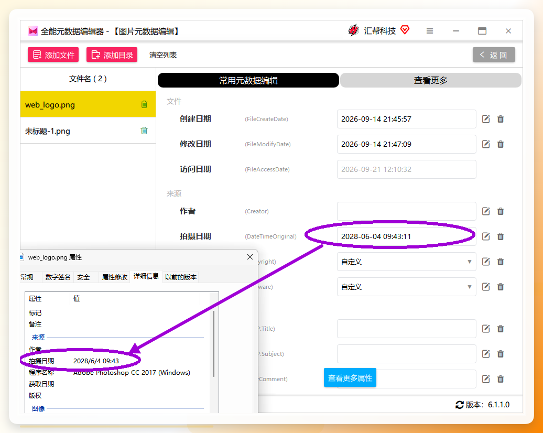The width and height of the screenshot is (543, 433).
Task: Click the refresh icon next to 版本
Action: click(460, 405)
